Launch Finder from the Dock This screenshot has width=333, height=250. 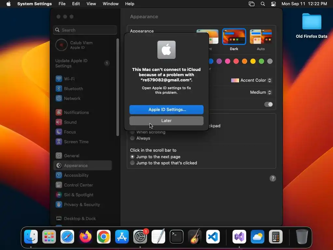pos(31,237)
